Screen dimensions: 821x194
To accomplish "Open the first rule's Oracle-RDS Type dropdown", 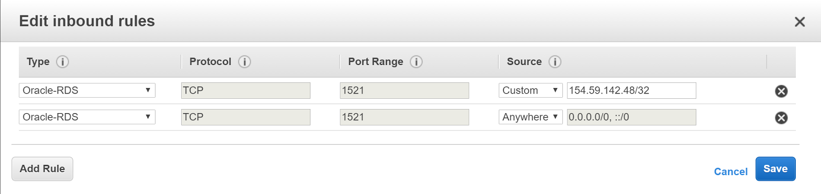I will click(87, 90).
